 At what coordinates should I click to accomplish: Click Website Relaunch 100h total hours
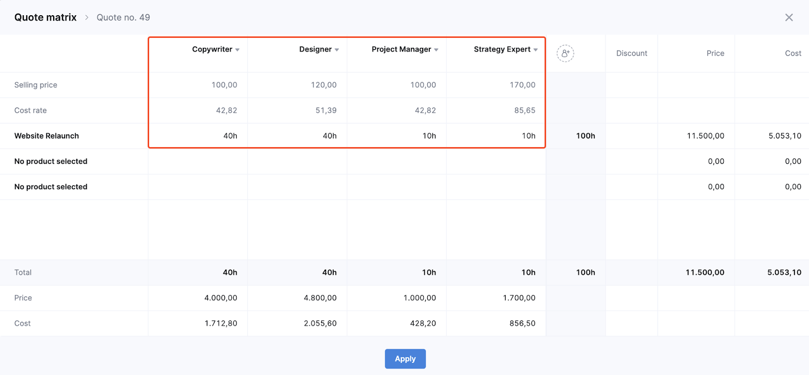pos(586,136)
